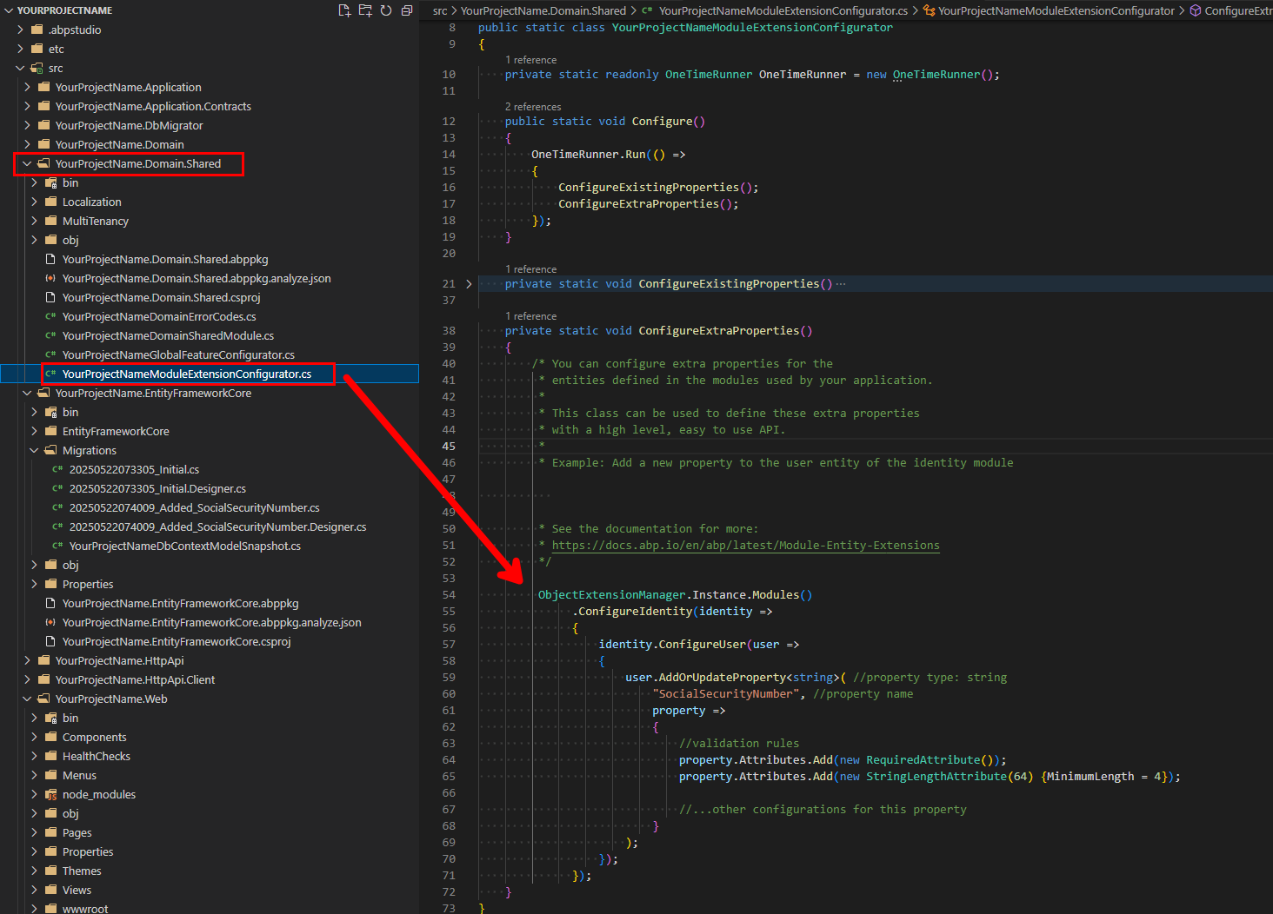Open the docs.abp.io Module-Entity-Extensions link
The image size is (1273, 914).
click(745, 546)
